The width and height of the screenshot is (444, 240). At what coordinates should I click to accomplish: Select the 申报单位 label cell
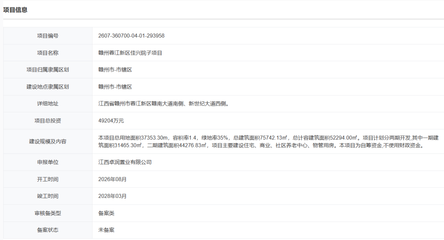tap(48, 162)
